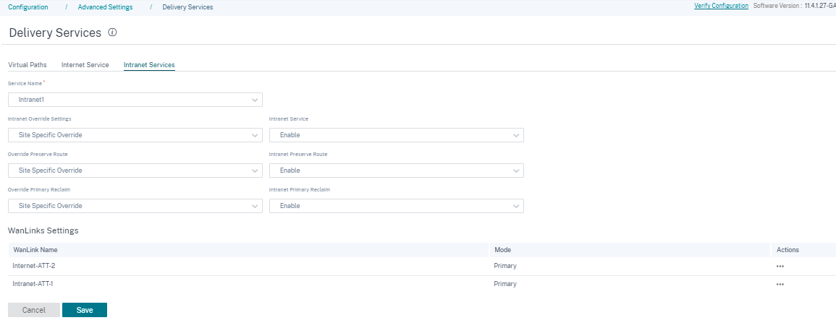Open the Intranet Preserve Route dropdown
This screenshot has height=328, width=836.
coord(396,171)
